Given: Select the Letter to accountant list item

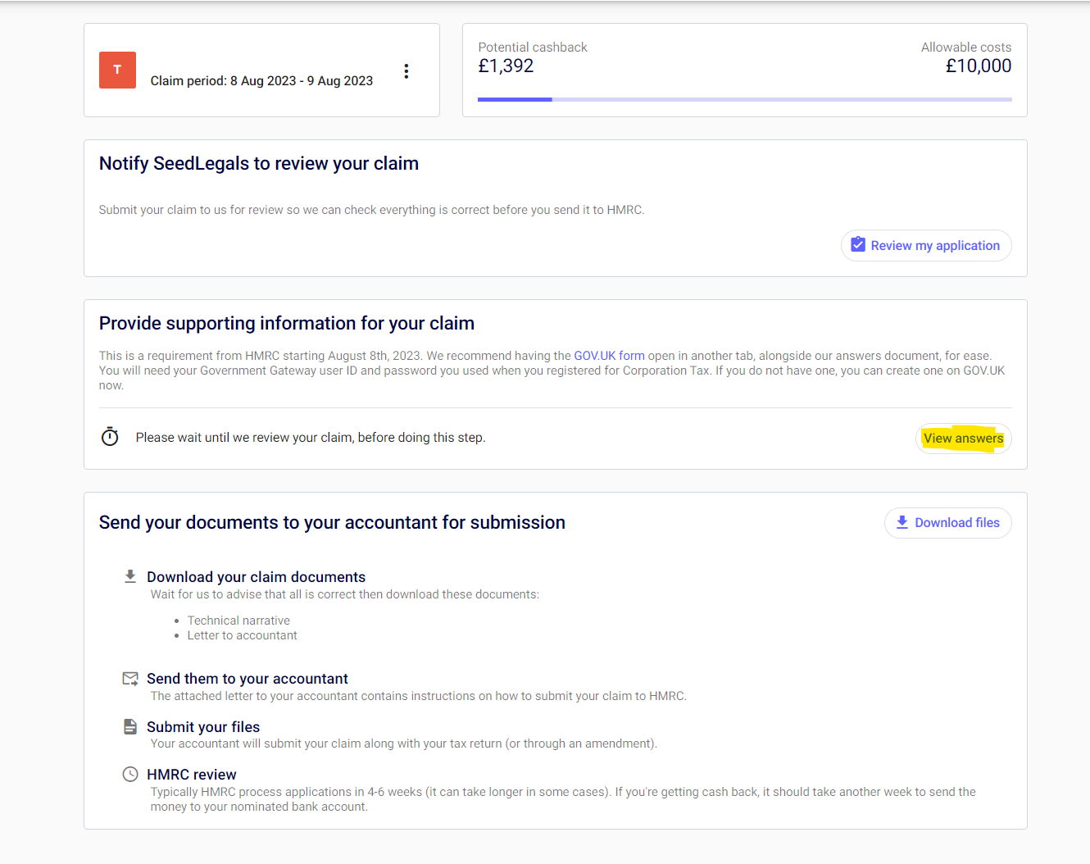Looking at the screenshot, I should (x=242, y=635).
